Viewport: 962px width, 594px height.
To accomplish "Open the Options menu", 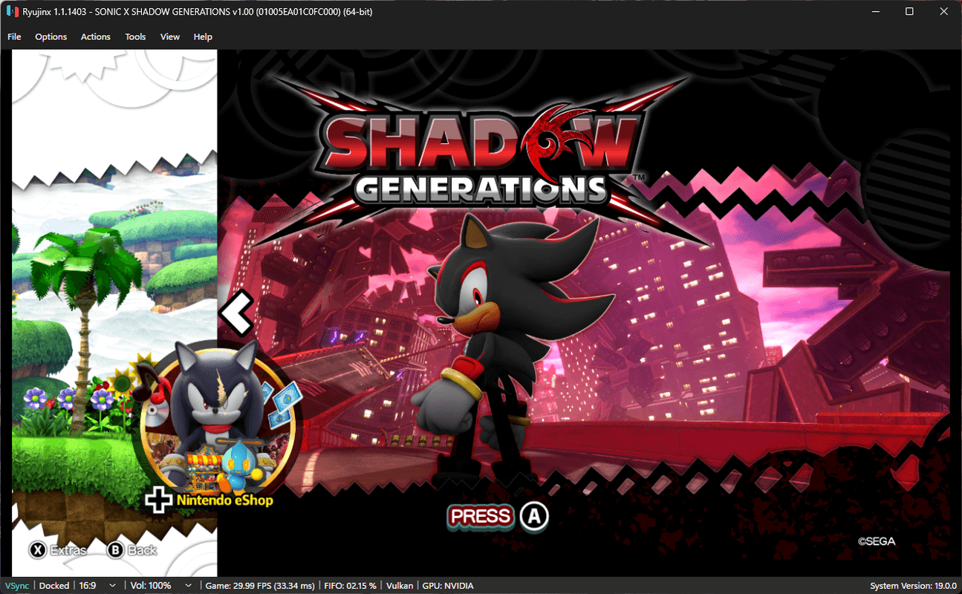I will coord(51,36).
